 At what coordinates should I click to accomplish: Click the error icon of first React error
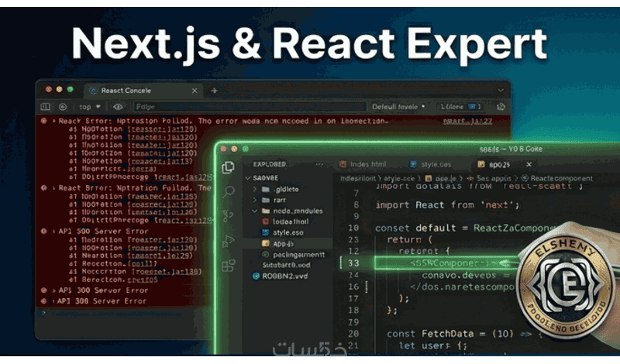[x=44, y=121]
